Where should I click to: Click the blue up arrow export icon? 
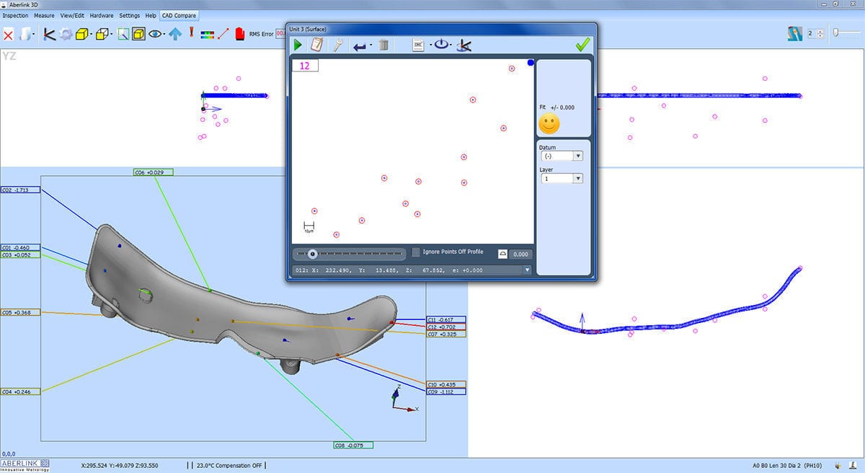tap(176, 32)
